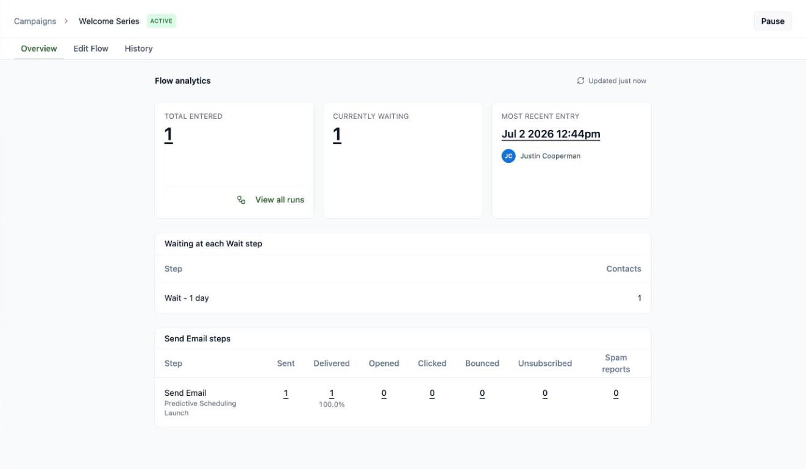Click the refresh icon beside Updated just now

click(x=580, y=81)
